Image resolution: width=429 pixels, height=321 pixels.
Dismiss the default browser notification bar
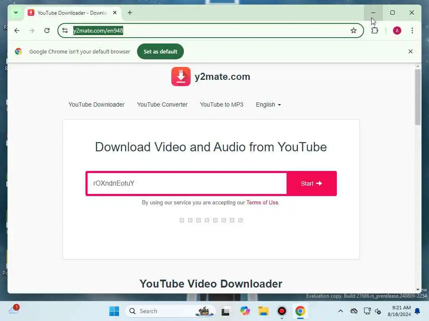click(x=411, y=51)
